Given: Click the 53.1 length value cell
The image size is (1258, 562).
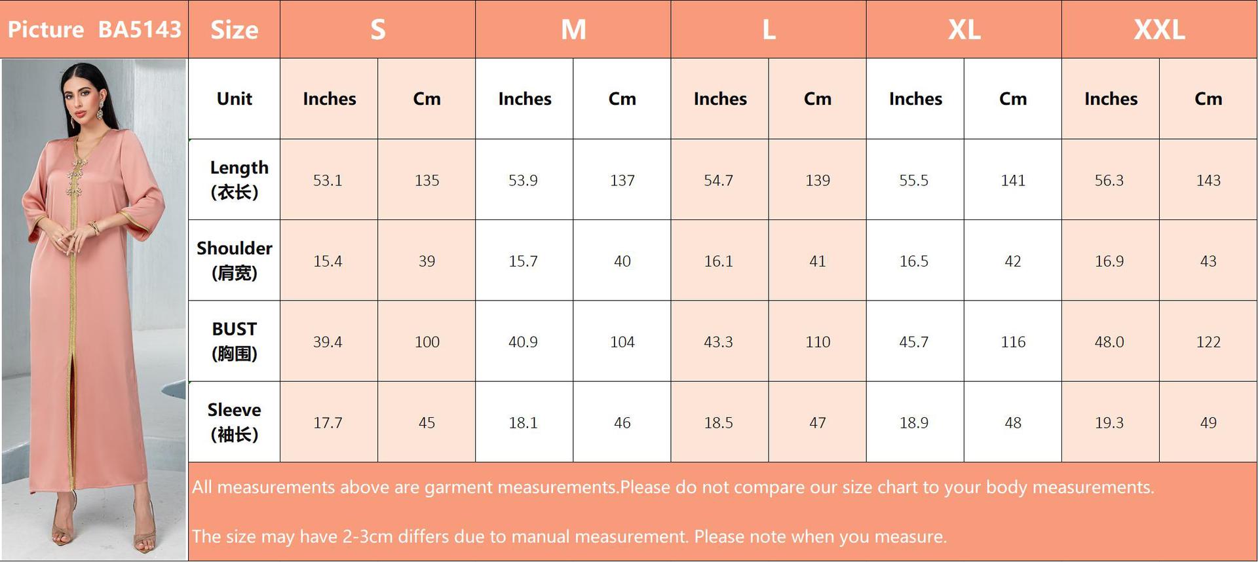Looking at the screenshot, I should [328, 180].
